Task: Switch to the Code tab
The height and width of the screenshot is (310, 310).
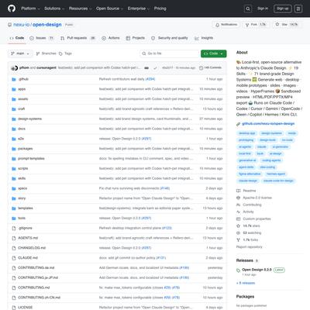Action: coord(17,38)
